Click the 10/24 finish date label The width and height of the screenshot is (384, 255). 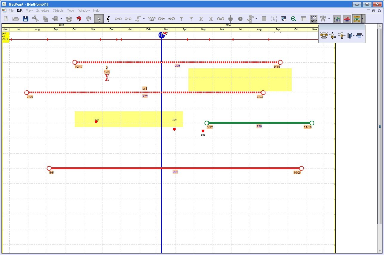pyautogui.click(x=297, y=173)
